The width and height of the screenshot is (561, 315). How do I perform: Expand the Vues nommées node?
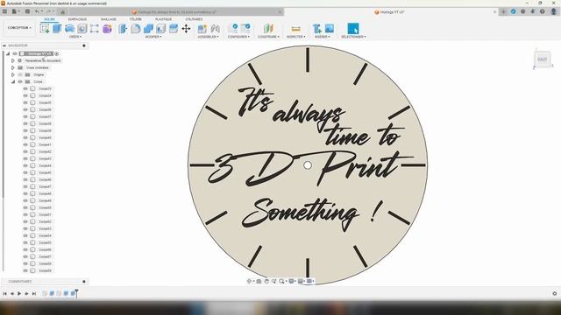coord(13,67)
